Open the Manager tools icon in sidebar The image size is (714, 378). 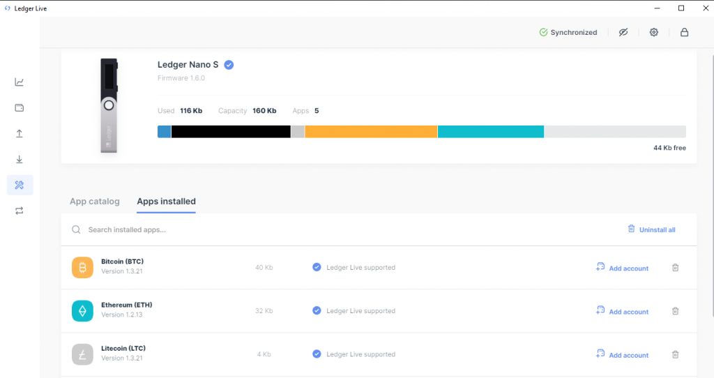[x=20, y=185]
